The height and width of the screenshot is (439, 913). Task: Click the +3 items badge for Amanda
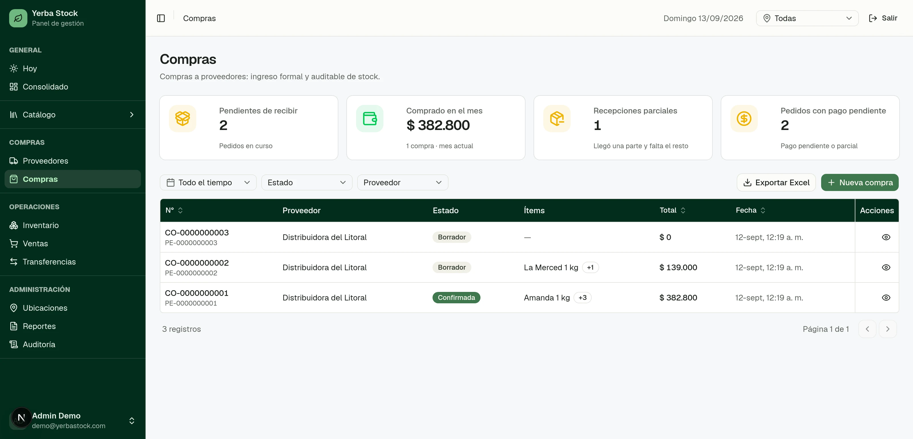click(582, 298)
